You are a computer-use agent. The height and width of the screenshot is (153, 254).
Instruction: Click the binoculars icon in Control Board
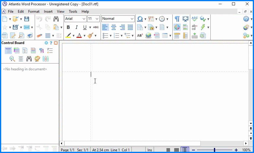[x=29, y=59]
